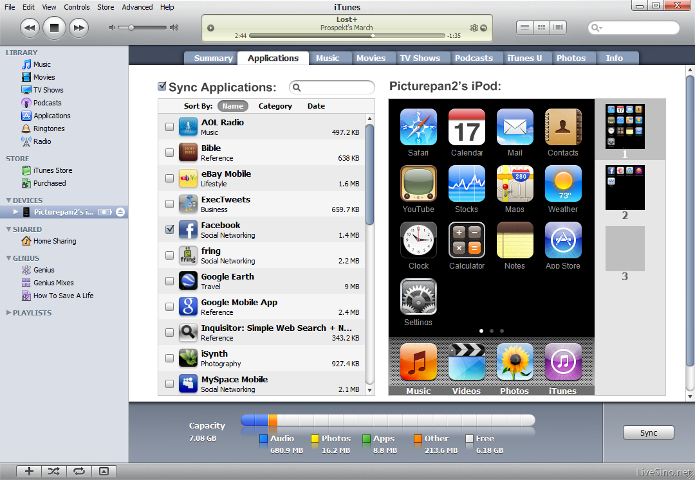Screen dimensions: 695x480
Task: Open the search field magnifier dropdown
Action: point(597,28)
